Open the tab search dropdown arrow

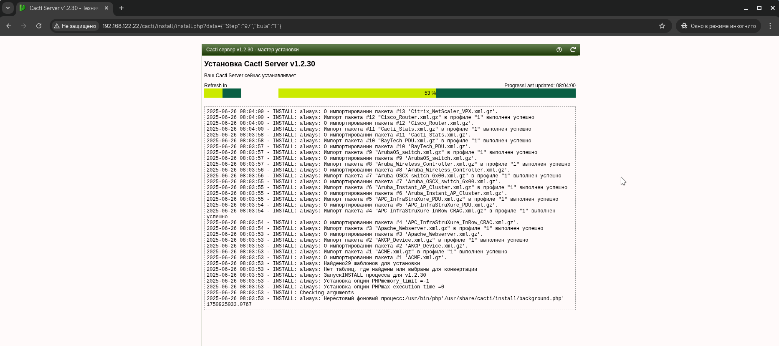(8, 8)
